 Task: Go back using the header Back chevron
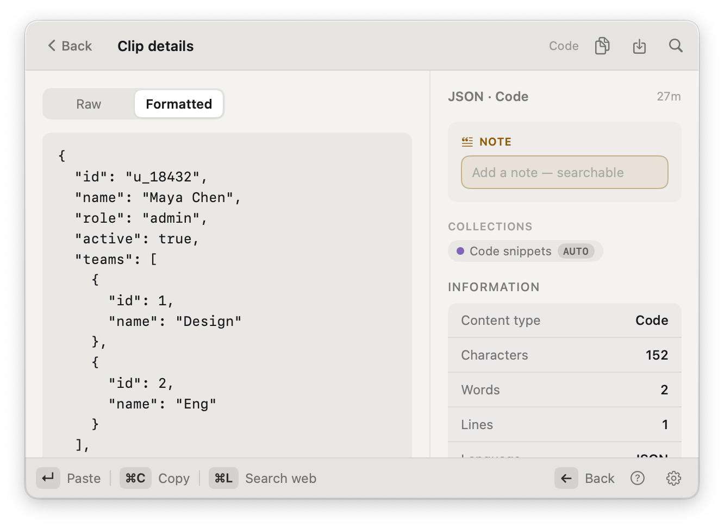pyautogui.click(x=70, y=46)
